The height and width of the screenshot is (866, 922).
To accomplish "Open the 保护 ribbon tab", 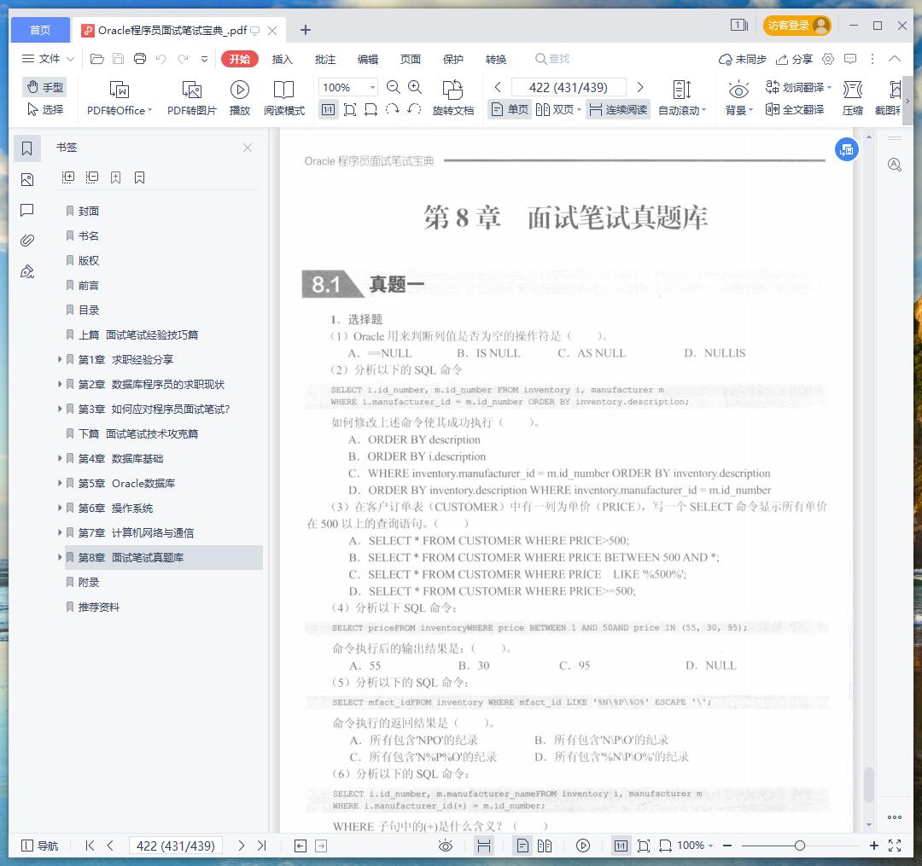I will [453, 59].
